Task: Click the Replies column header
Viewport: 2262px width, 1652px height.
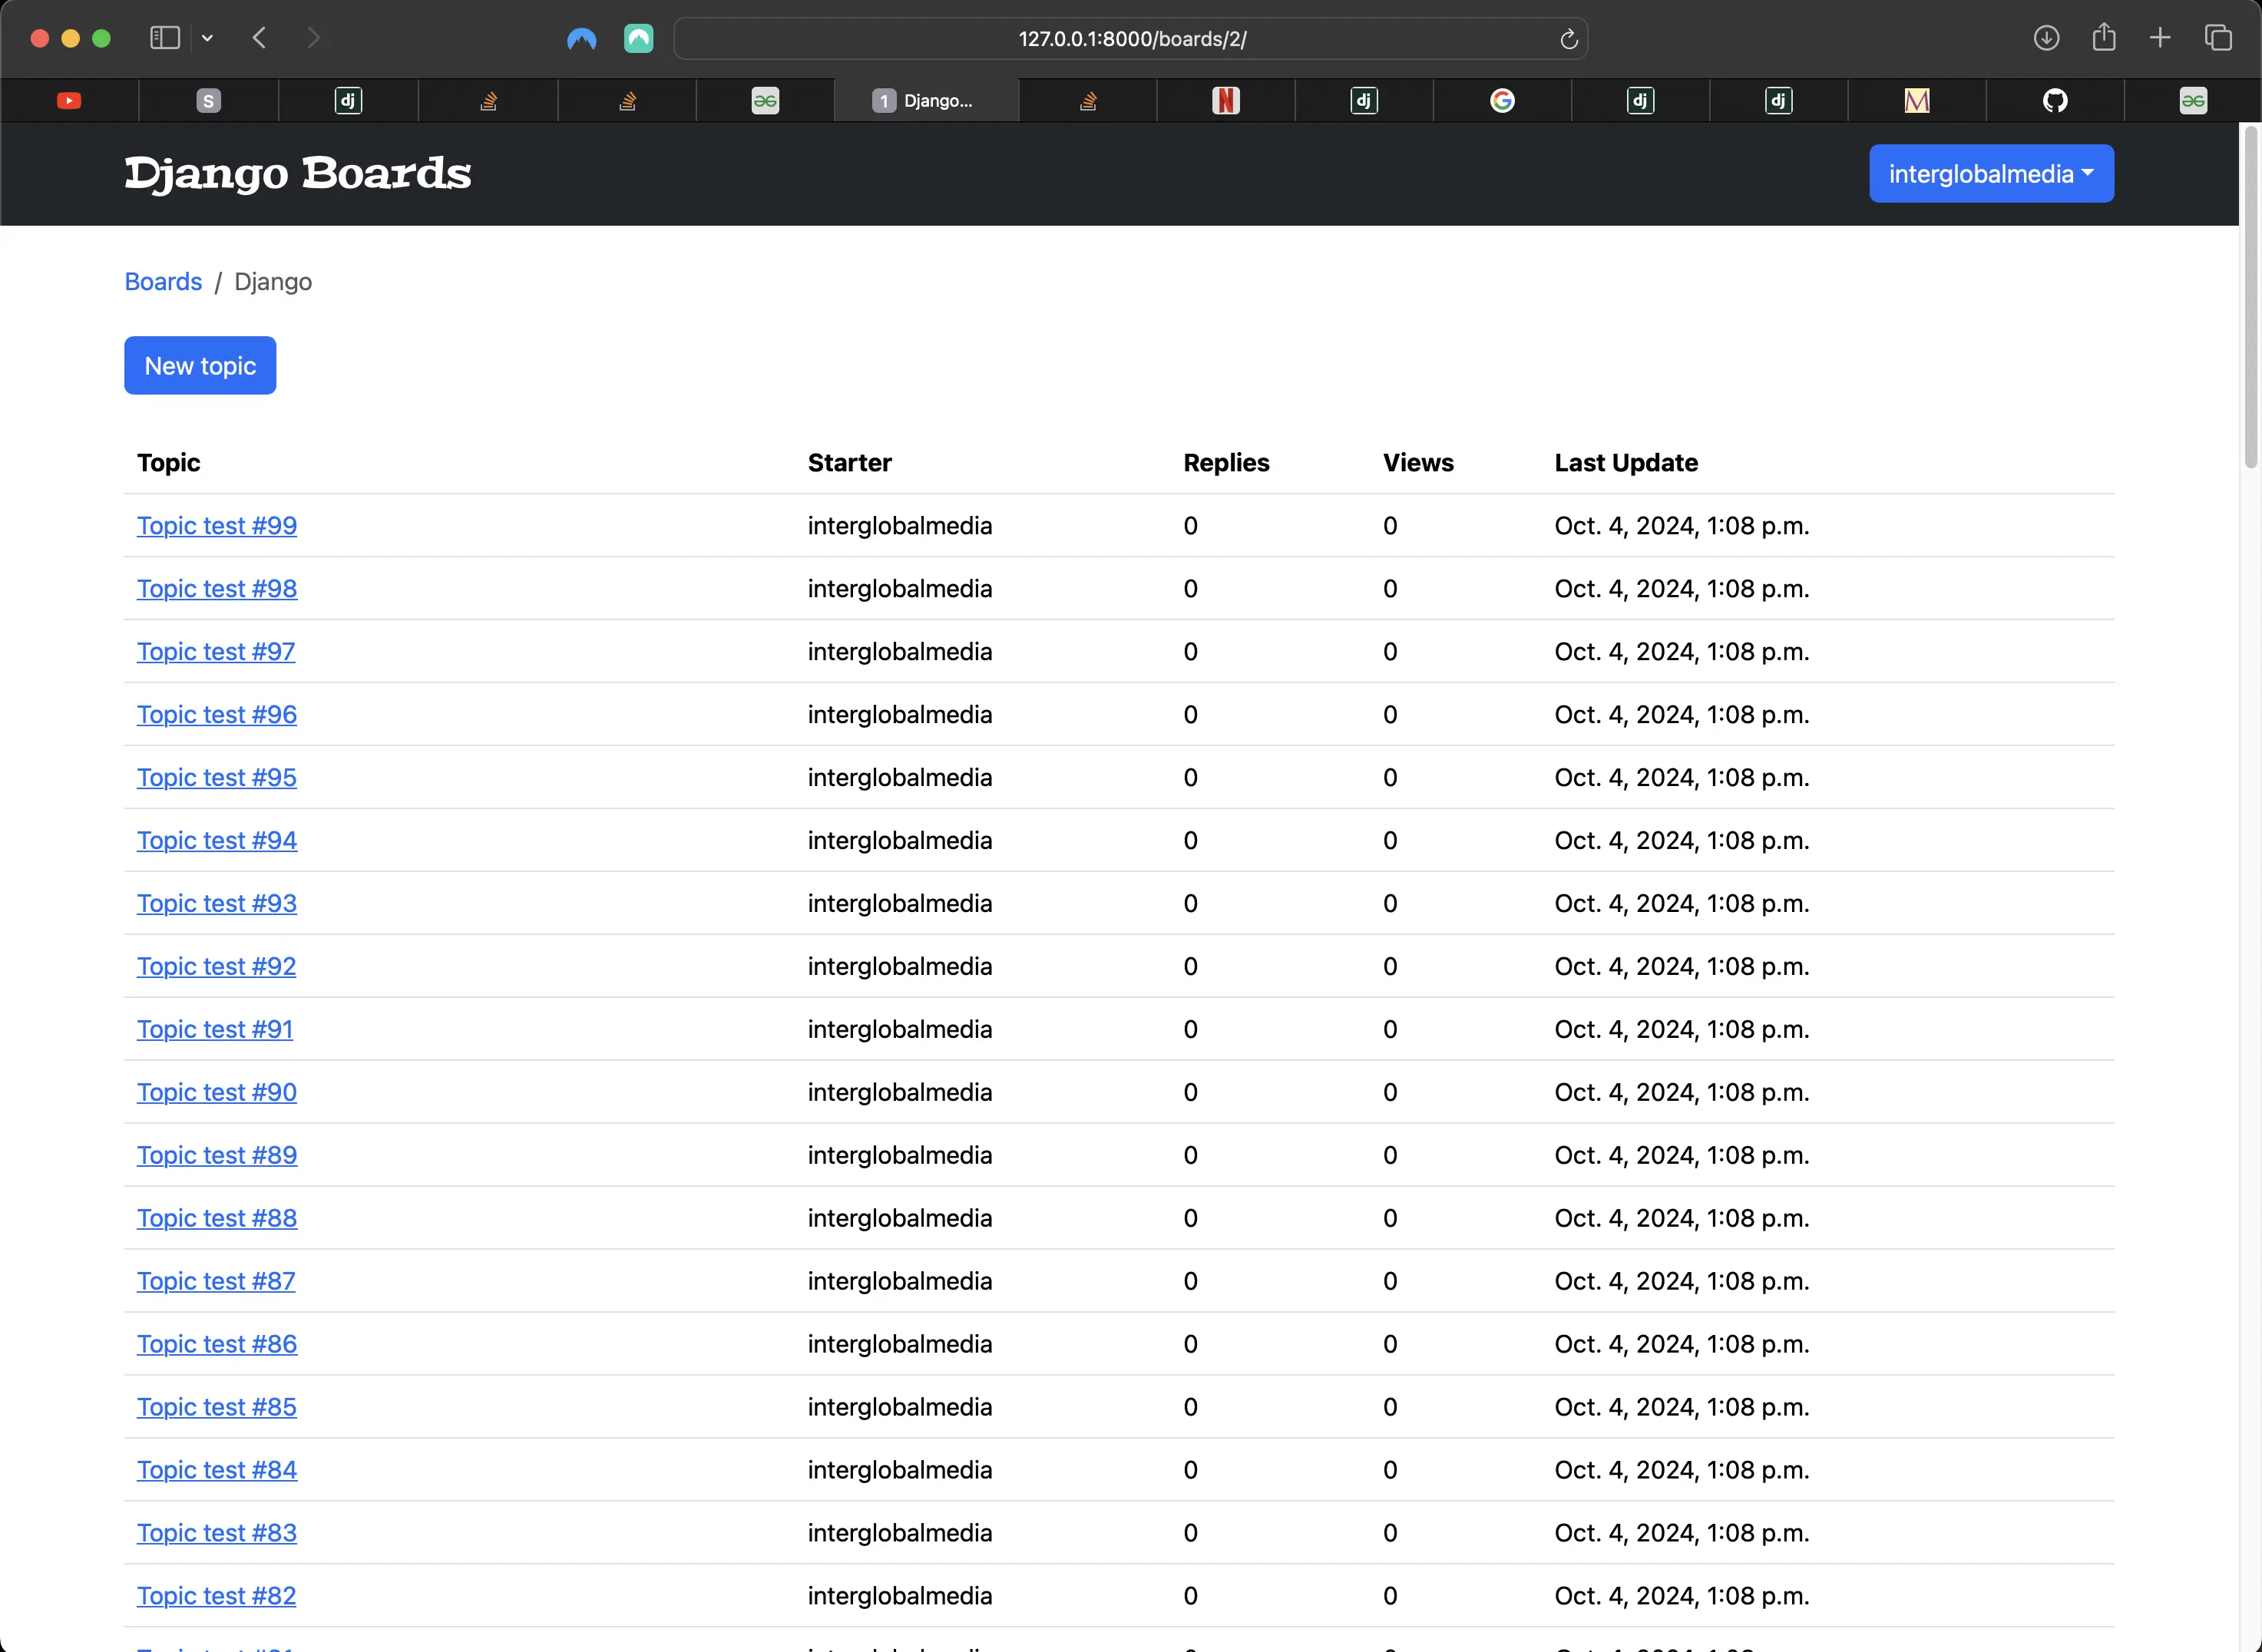Action: coord(1226,462)
